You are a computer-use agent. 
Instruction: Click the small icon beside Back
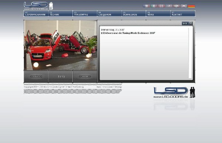click(x=191, y=24)
